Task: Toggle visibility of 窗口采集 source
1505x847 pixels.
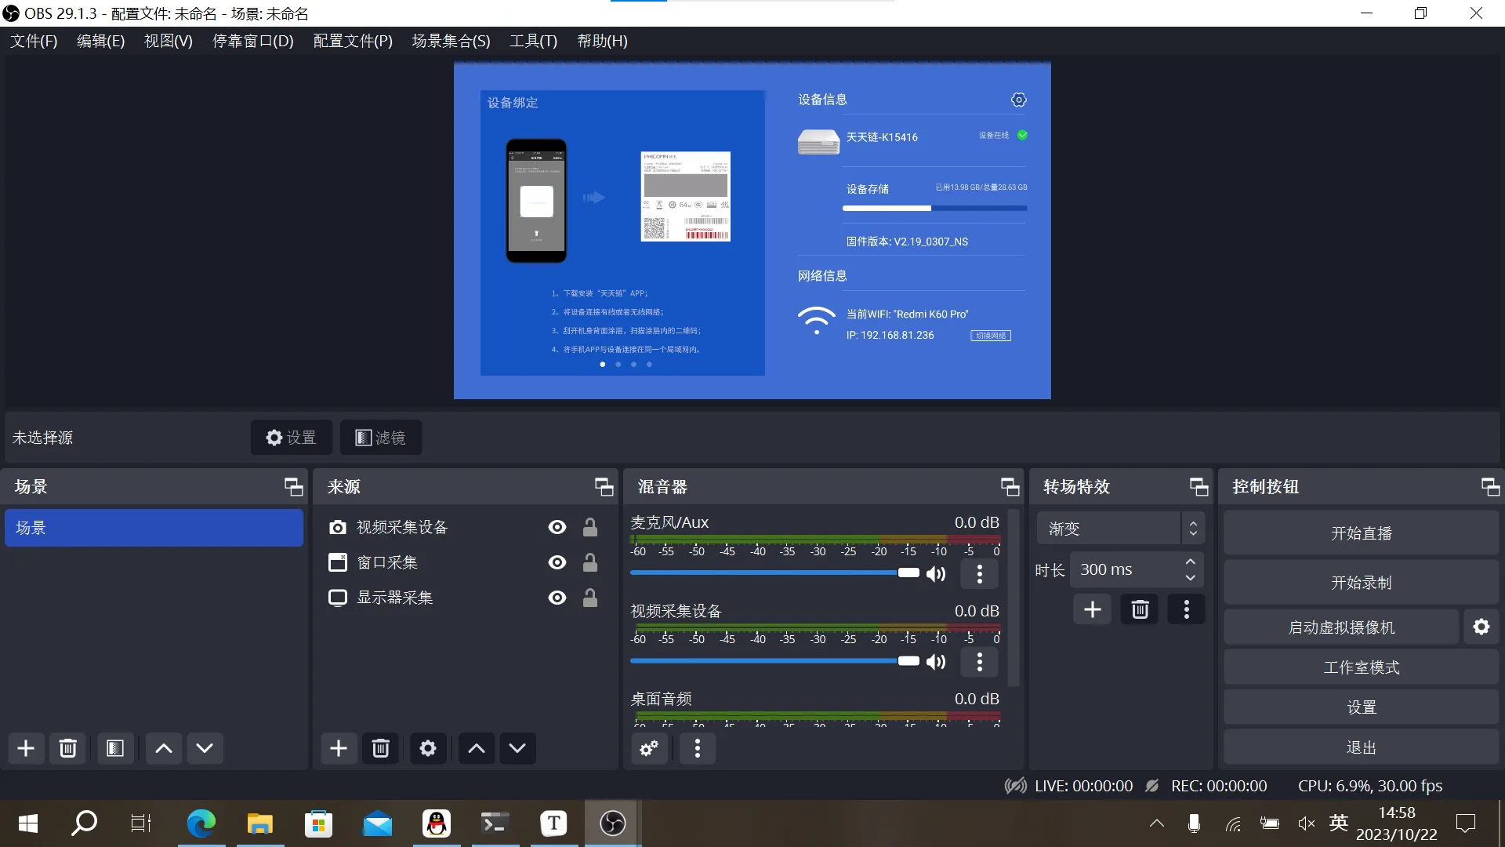Action: click(557, 562)
